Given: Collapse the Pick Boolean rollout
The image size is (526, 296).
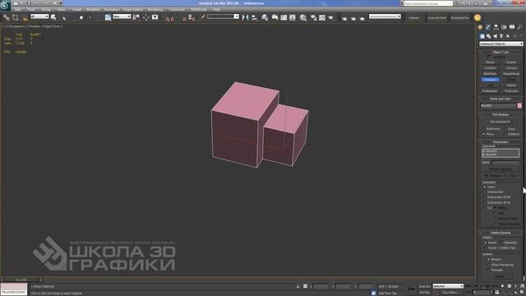Looking at the screenshot, I should pos(501,114).
